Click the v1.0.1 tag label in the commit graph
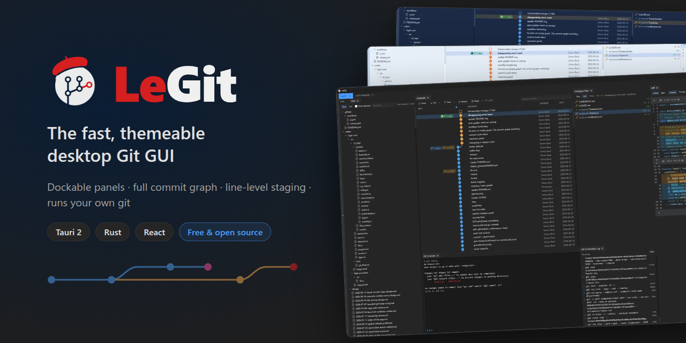 (449, 147)
